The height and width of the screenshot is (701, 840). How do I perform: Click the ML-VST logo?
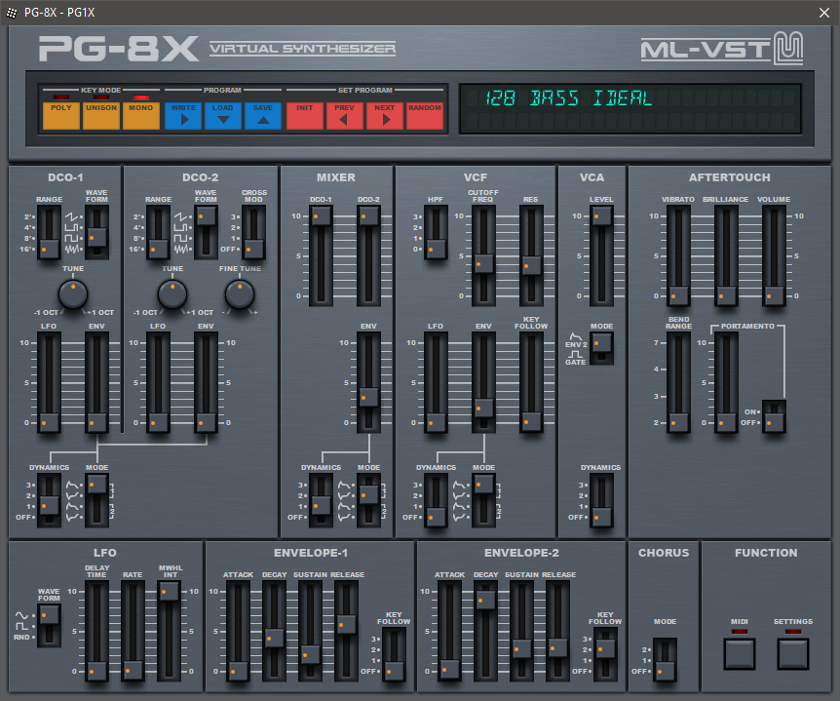coord(722,49)
